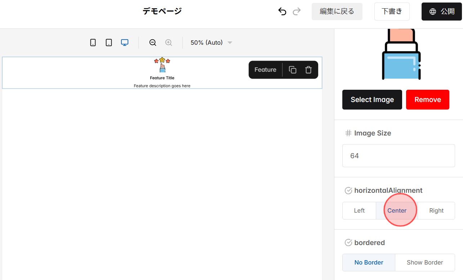
Task: Zoom out the page preview
Action: coord(153,42)
